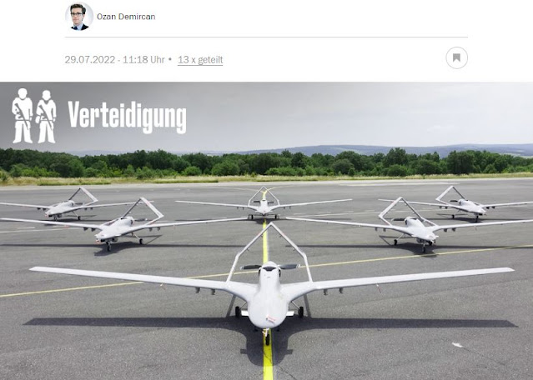Click the front drone's propeller

click(270, 267)
